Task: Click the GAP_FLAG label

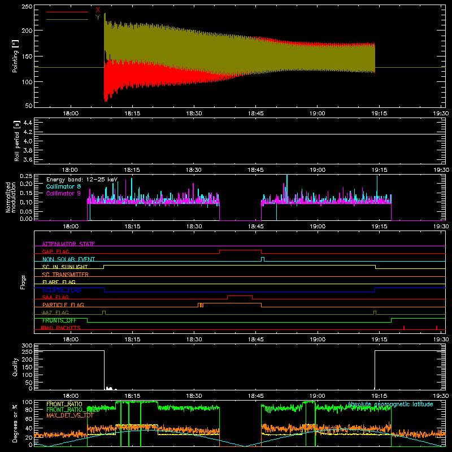Action: 55,251
